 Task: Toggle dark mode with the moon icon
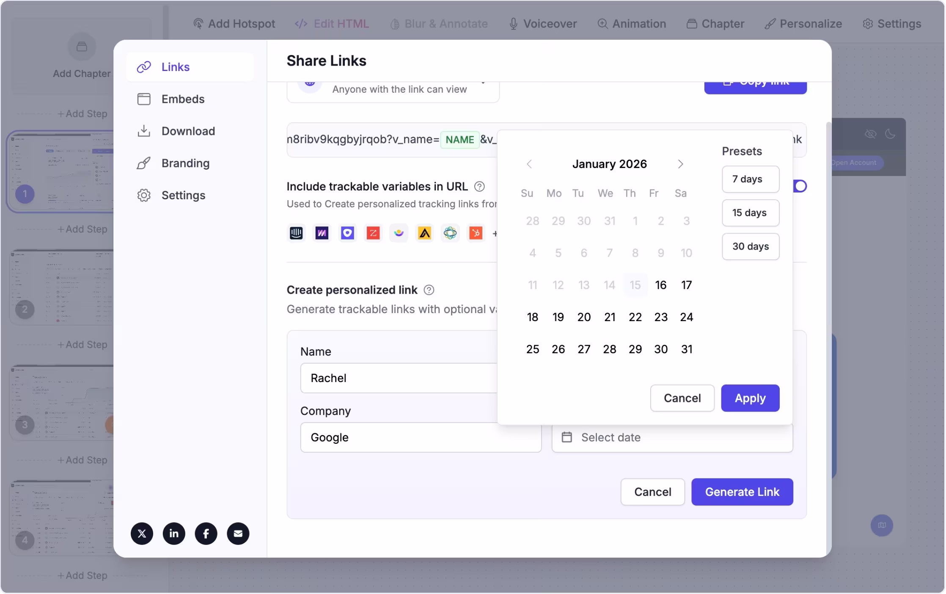click(890, 134)
